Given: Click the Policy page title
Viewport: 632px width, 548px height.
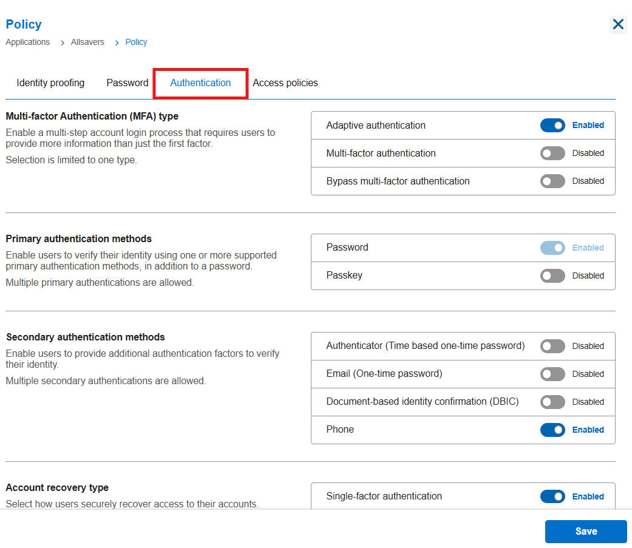Looking at the screenshot, I should 24,24.
